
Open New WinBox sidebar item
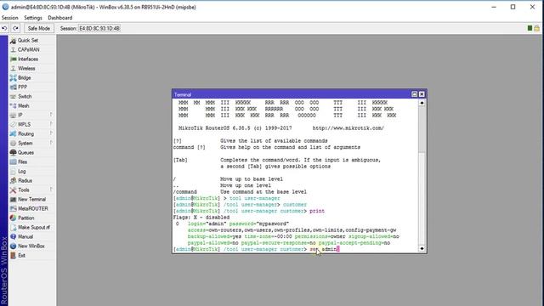pyautogui.click(x=32, y=246)
